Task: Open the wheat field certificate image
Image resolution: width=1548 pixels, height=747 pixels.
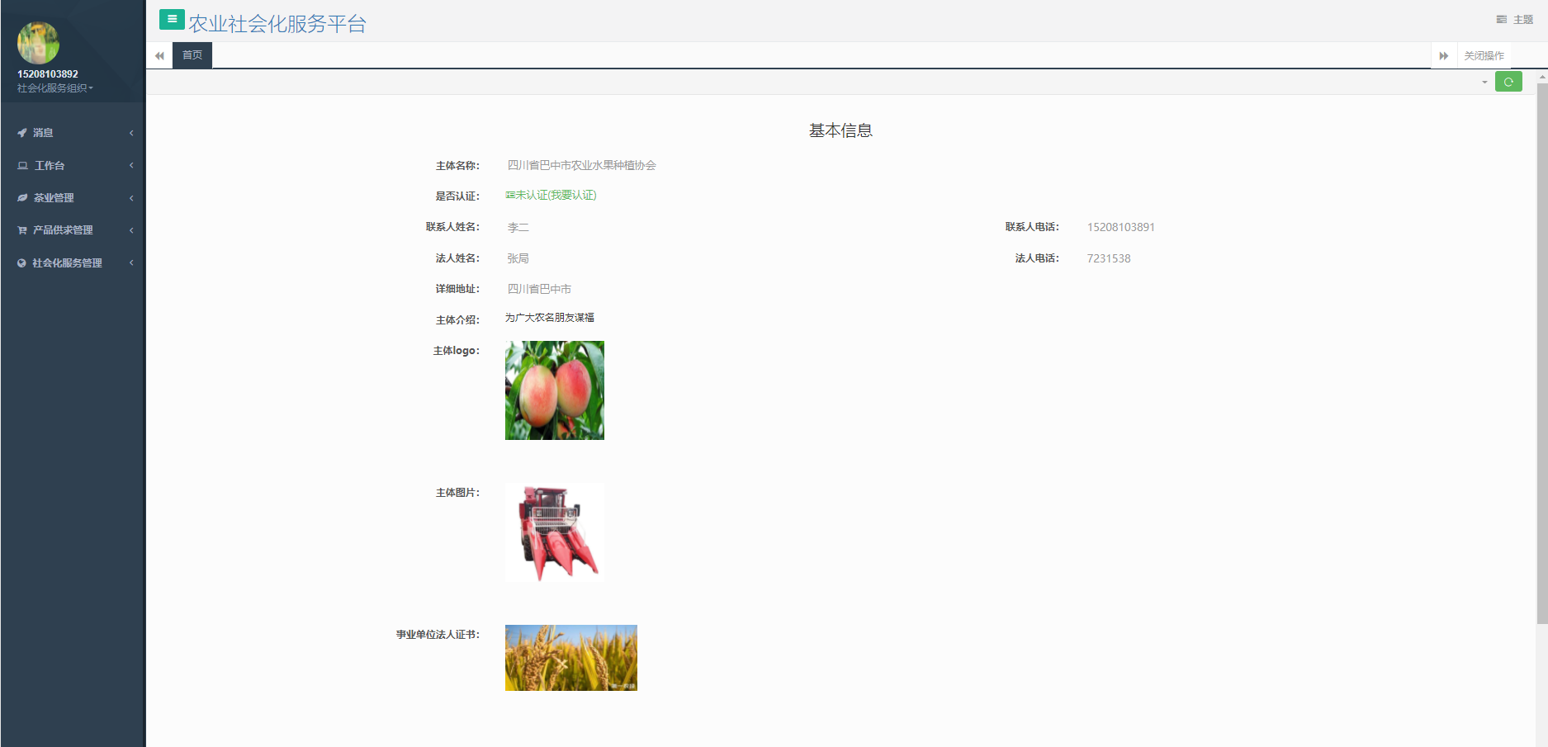Action: pyautogui.click(x=570, y=658)
